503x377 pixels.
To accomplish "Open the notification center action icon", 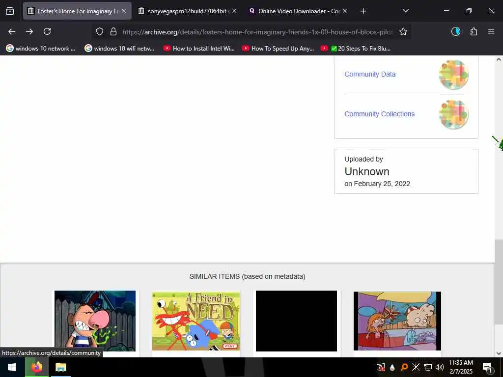I will click(x=488, y=367).
